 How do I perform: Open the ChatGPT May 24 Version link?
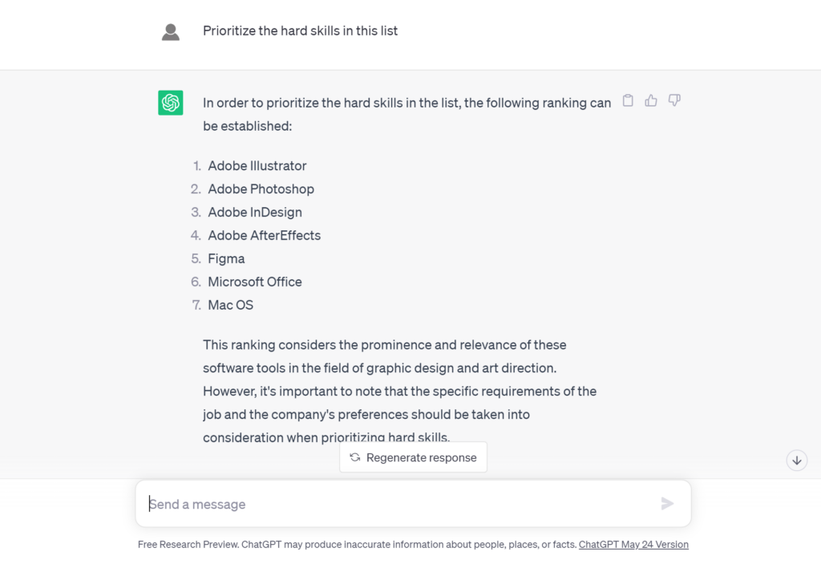click(633, 545)
